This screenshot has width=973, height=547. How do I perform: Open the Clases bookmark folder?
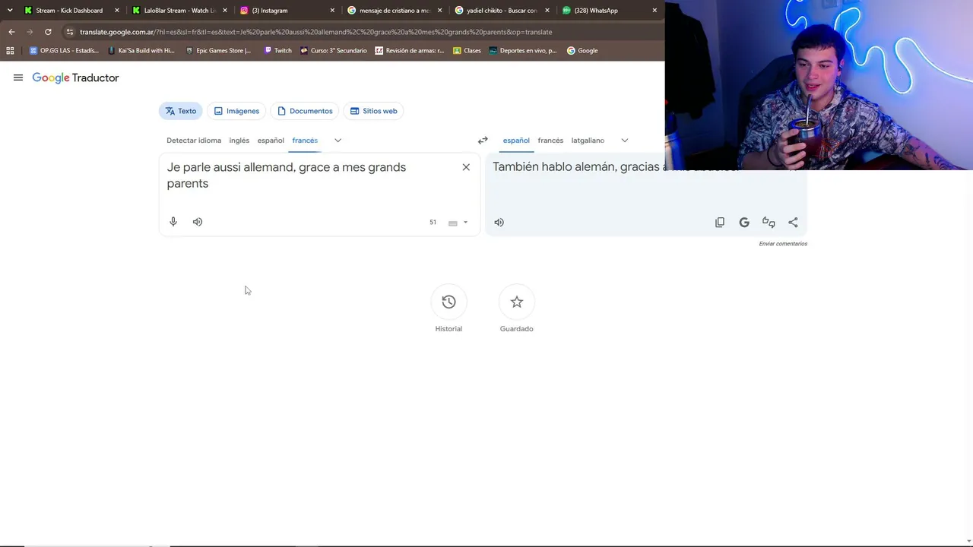[x=467, y=51]
